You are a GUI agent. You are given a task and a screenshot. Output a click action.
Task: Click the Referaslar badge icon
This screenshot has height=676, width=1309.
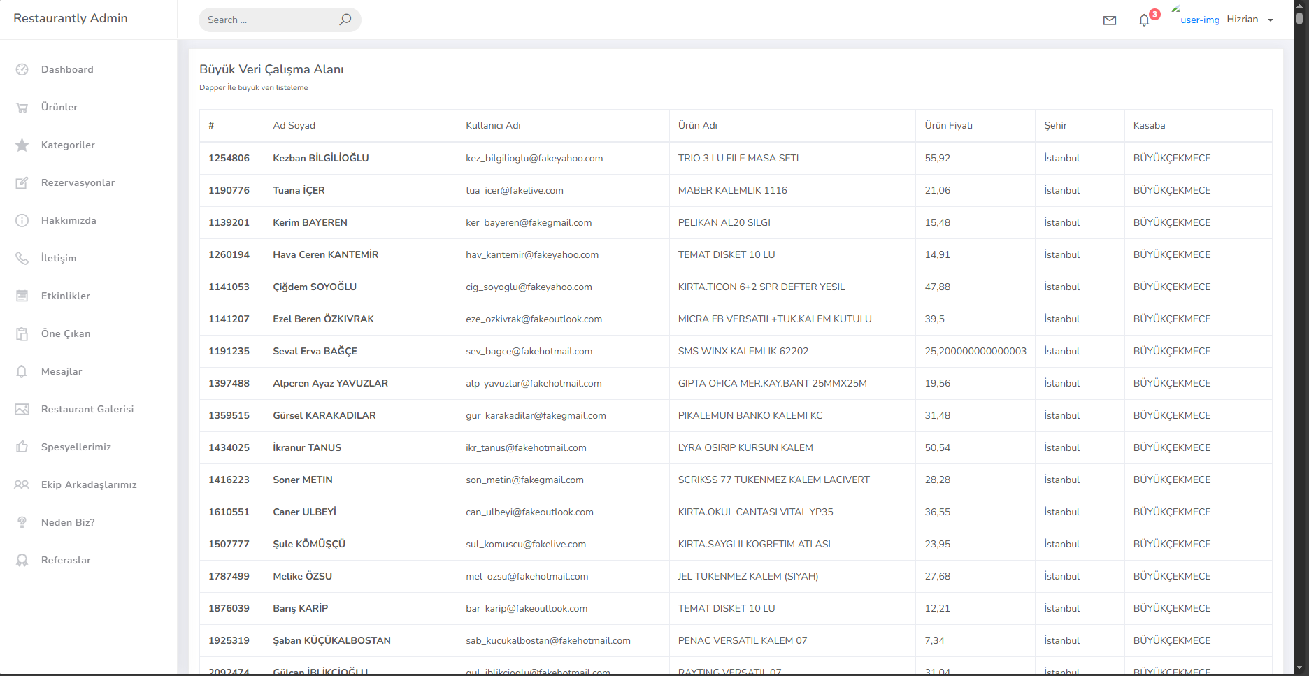[22, 560]
